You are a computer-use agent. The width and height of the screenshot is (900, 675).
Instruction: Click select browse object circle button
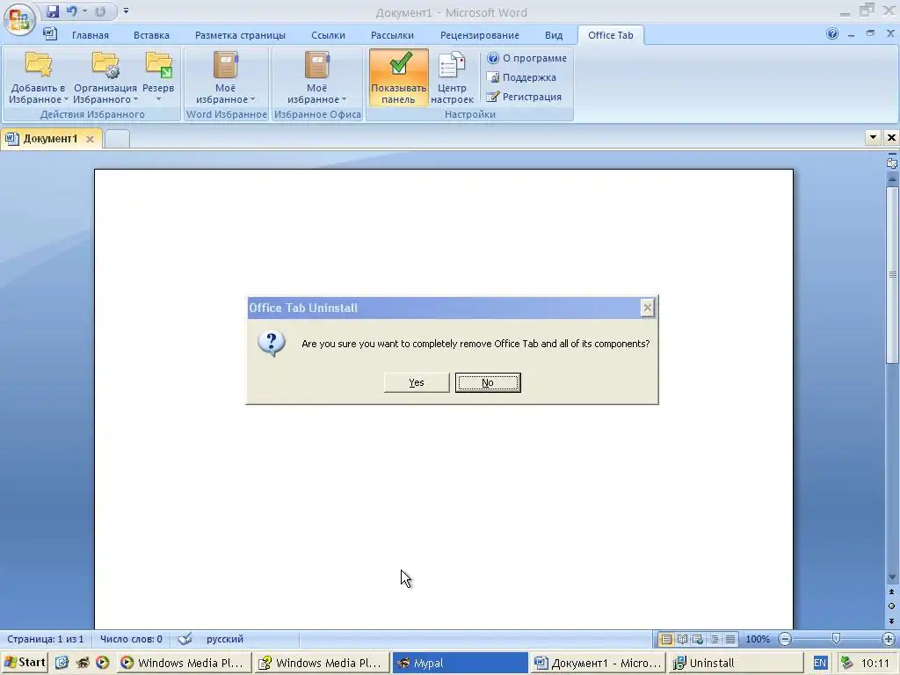pyautogui.click(x=891, y=606)
